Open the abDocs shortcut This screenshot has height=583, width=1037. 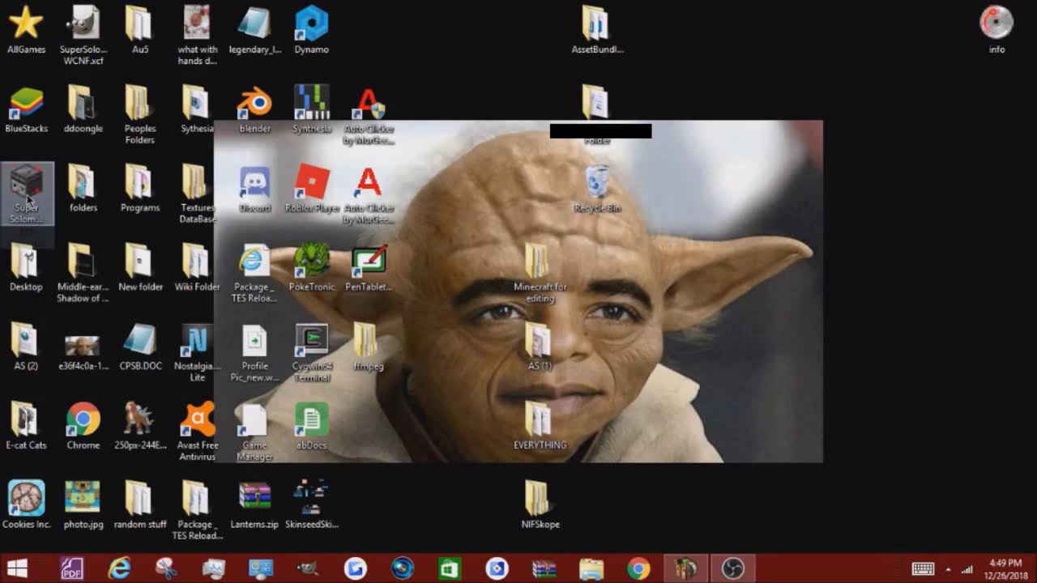click(x=311, y=427)
